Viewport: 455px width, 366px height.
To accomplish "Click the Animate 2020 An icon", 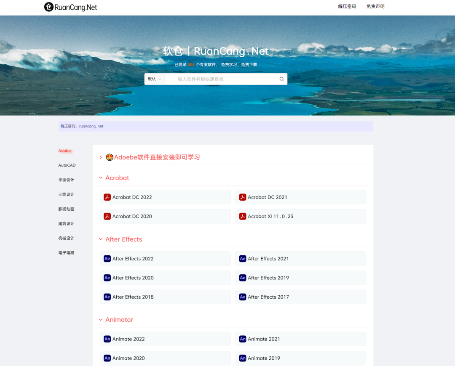I will point(107,358).
